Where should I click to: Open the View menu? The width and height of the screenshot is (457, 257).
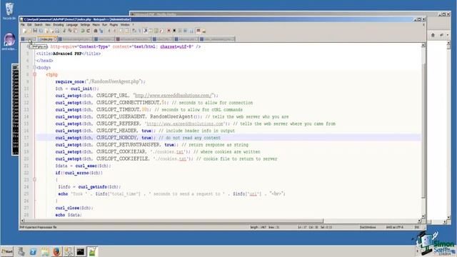(x=48, y=25)
